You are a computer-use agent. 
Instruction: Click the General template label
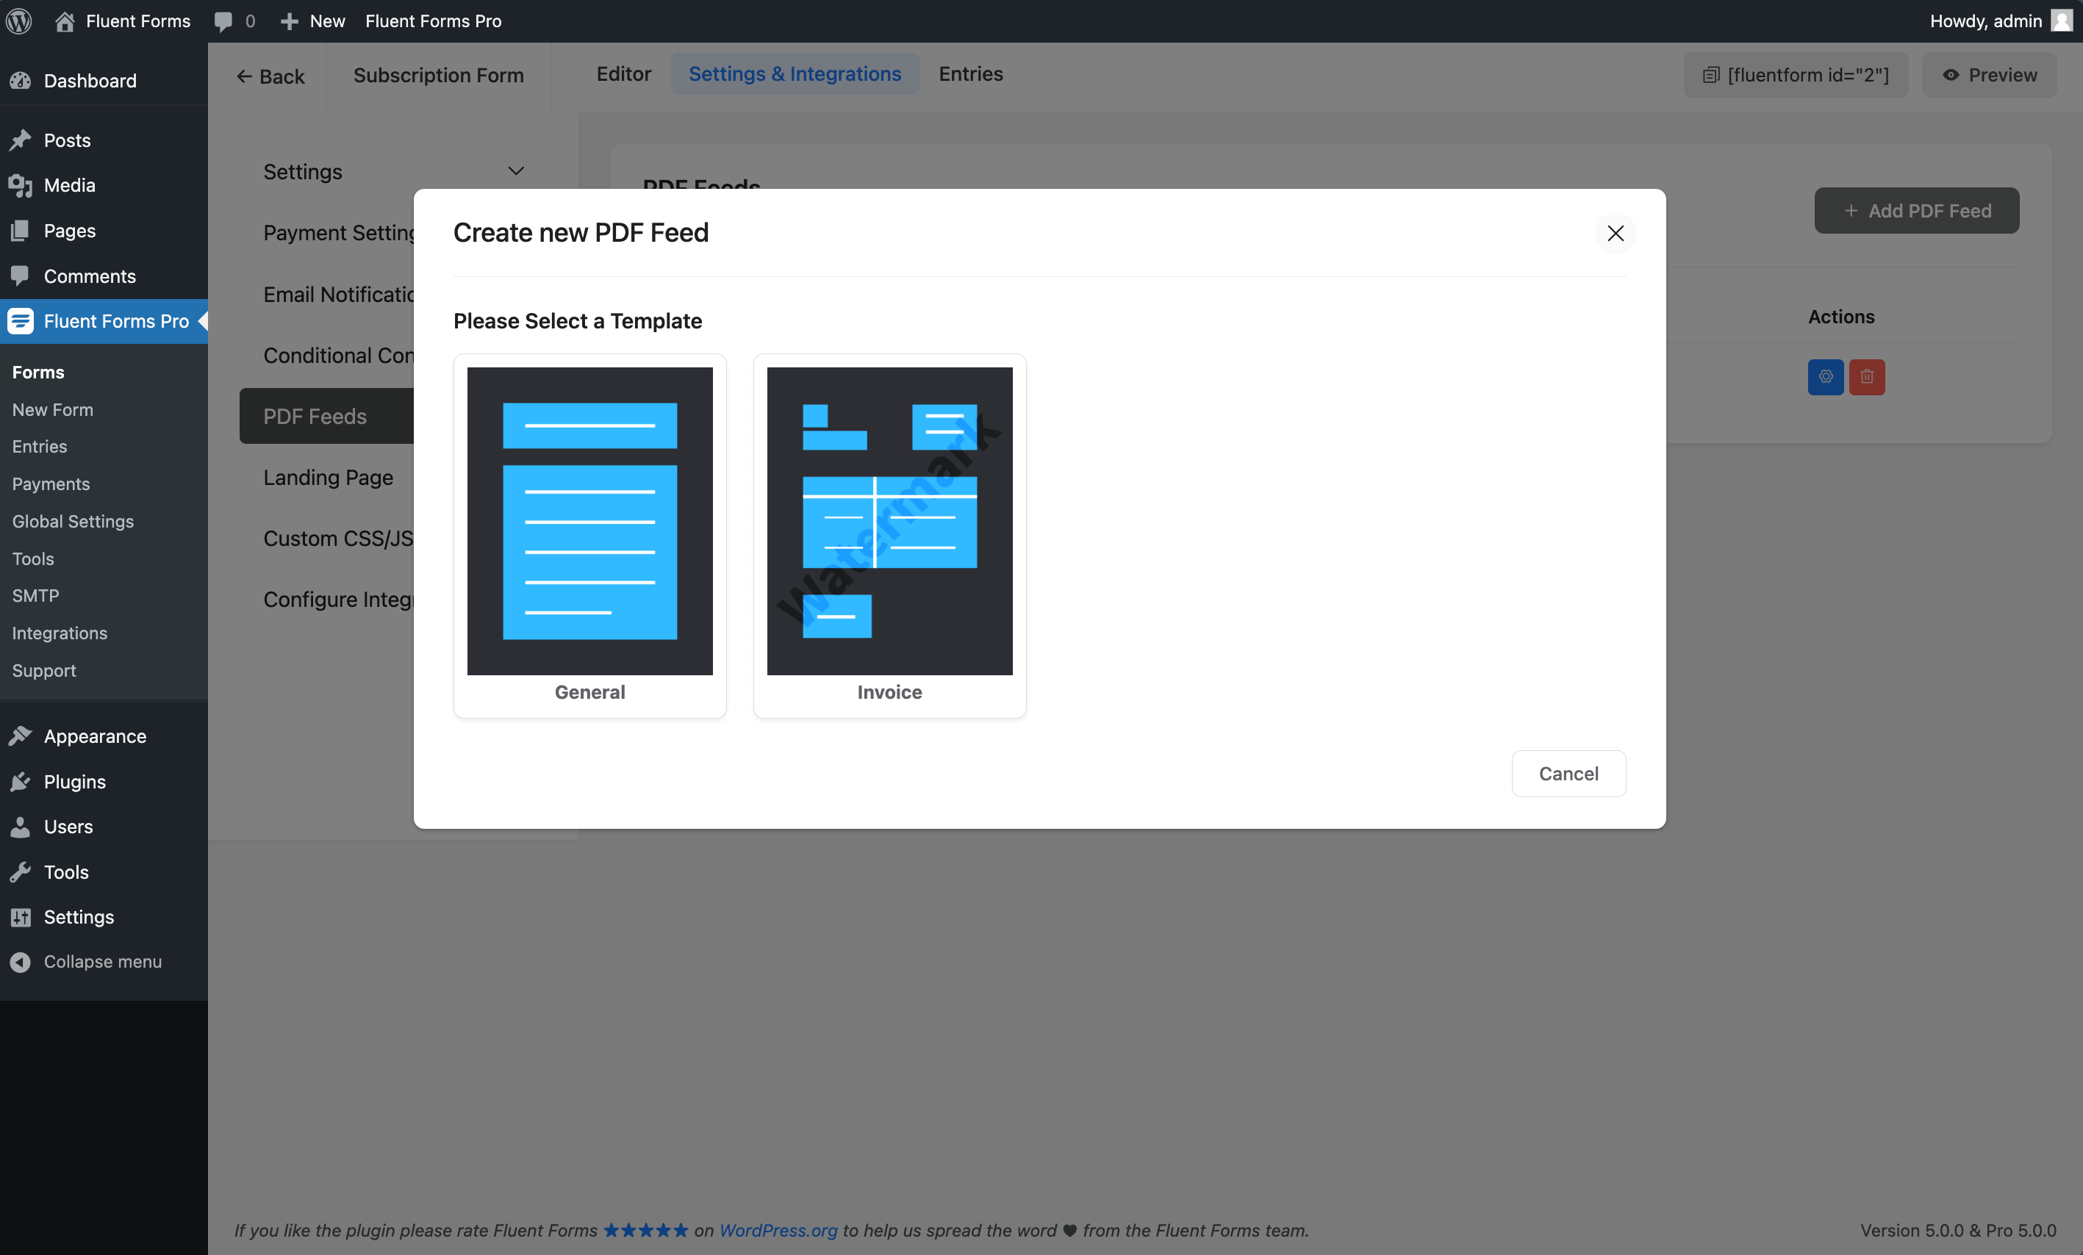coord(590,692)
